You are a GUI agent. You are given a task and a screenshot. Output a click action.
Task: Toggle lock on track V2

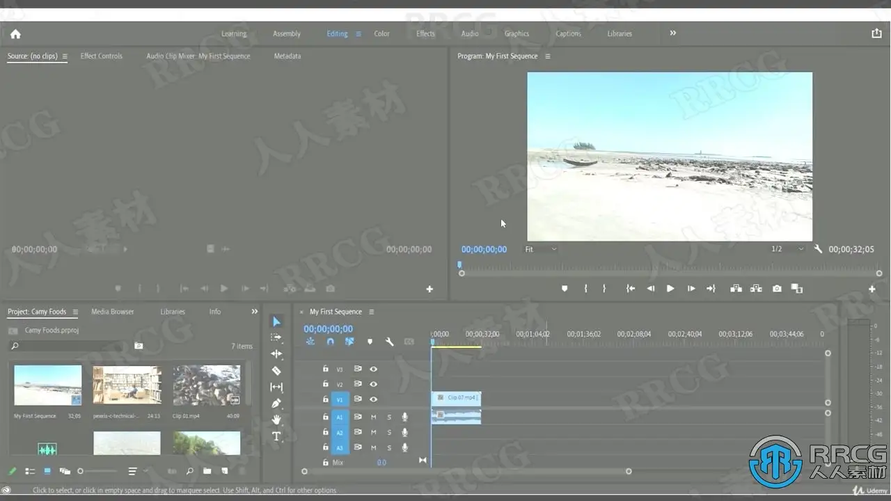click(x=325, y=384)
